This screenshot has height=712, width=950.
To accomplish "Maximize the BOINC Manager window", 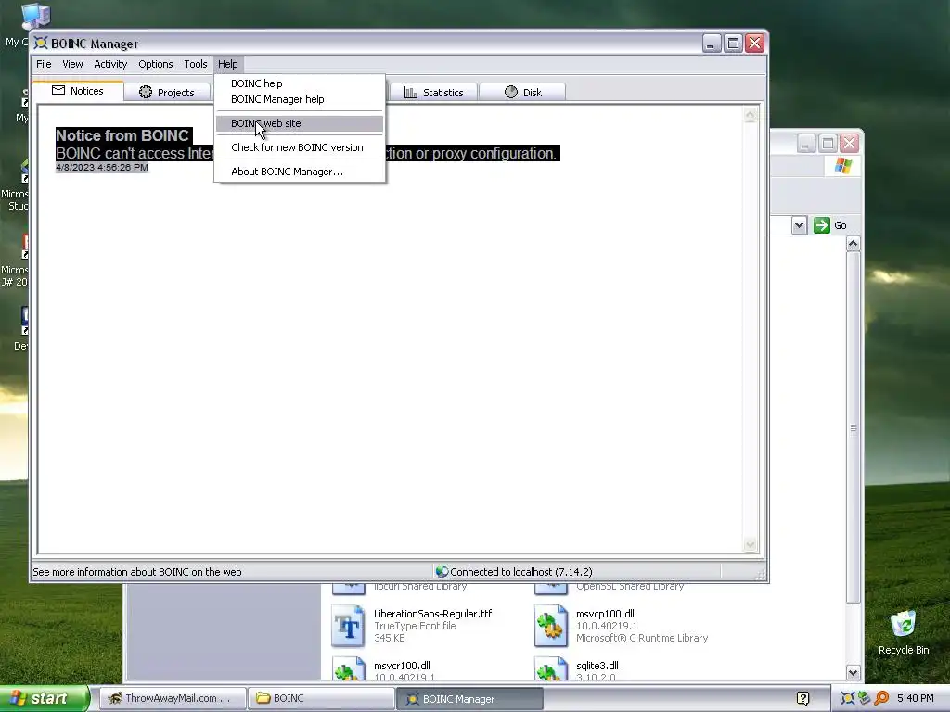I will 733,44.
